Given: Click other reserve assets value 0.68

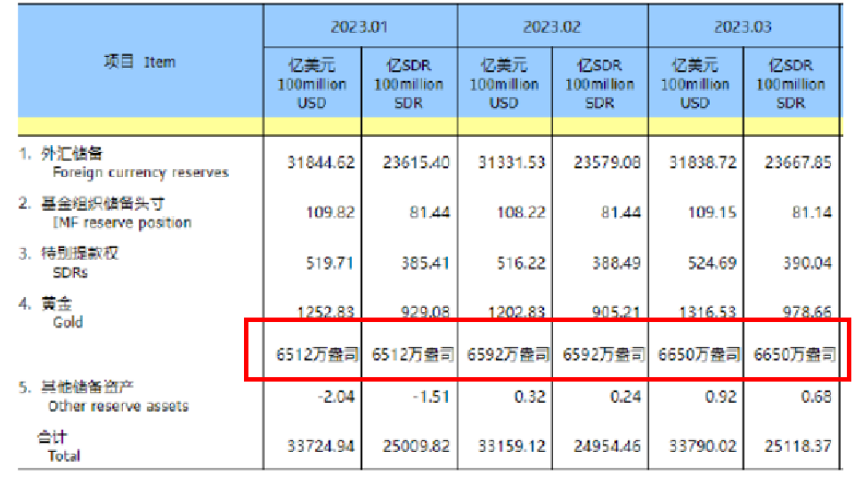Looking at the screenshot, I should coord(817,397).
